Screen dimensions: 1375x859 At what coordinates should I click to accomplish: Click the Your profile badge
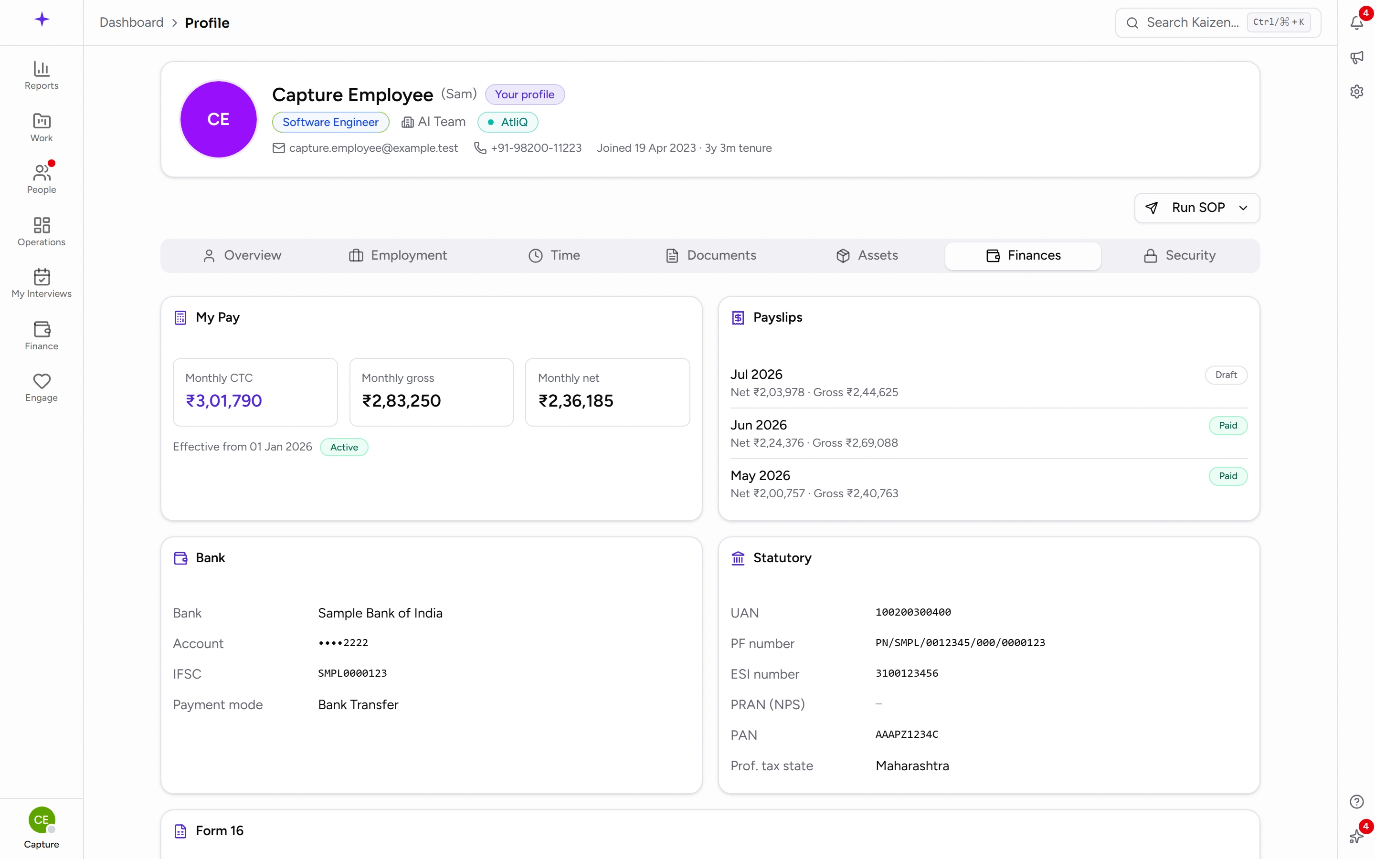tap(524, 94)
